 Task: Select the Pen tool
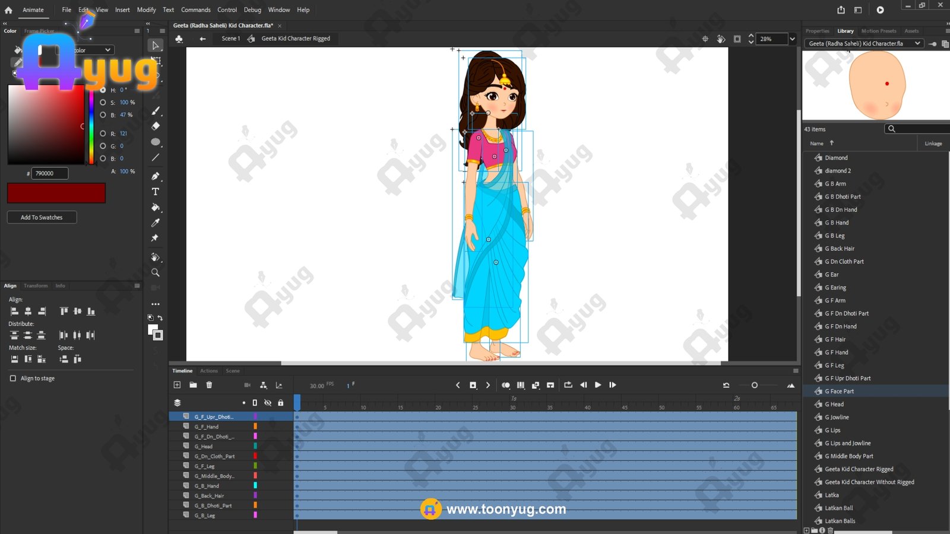click(156, 176)
